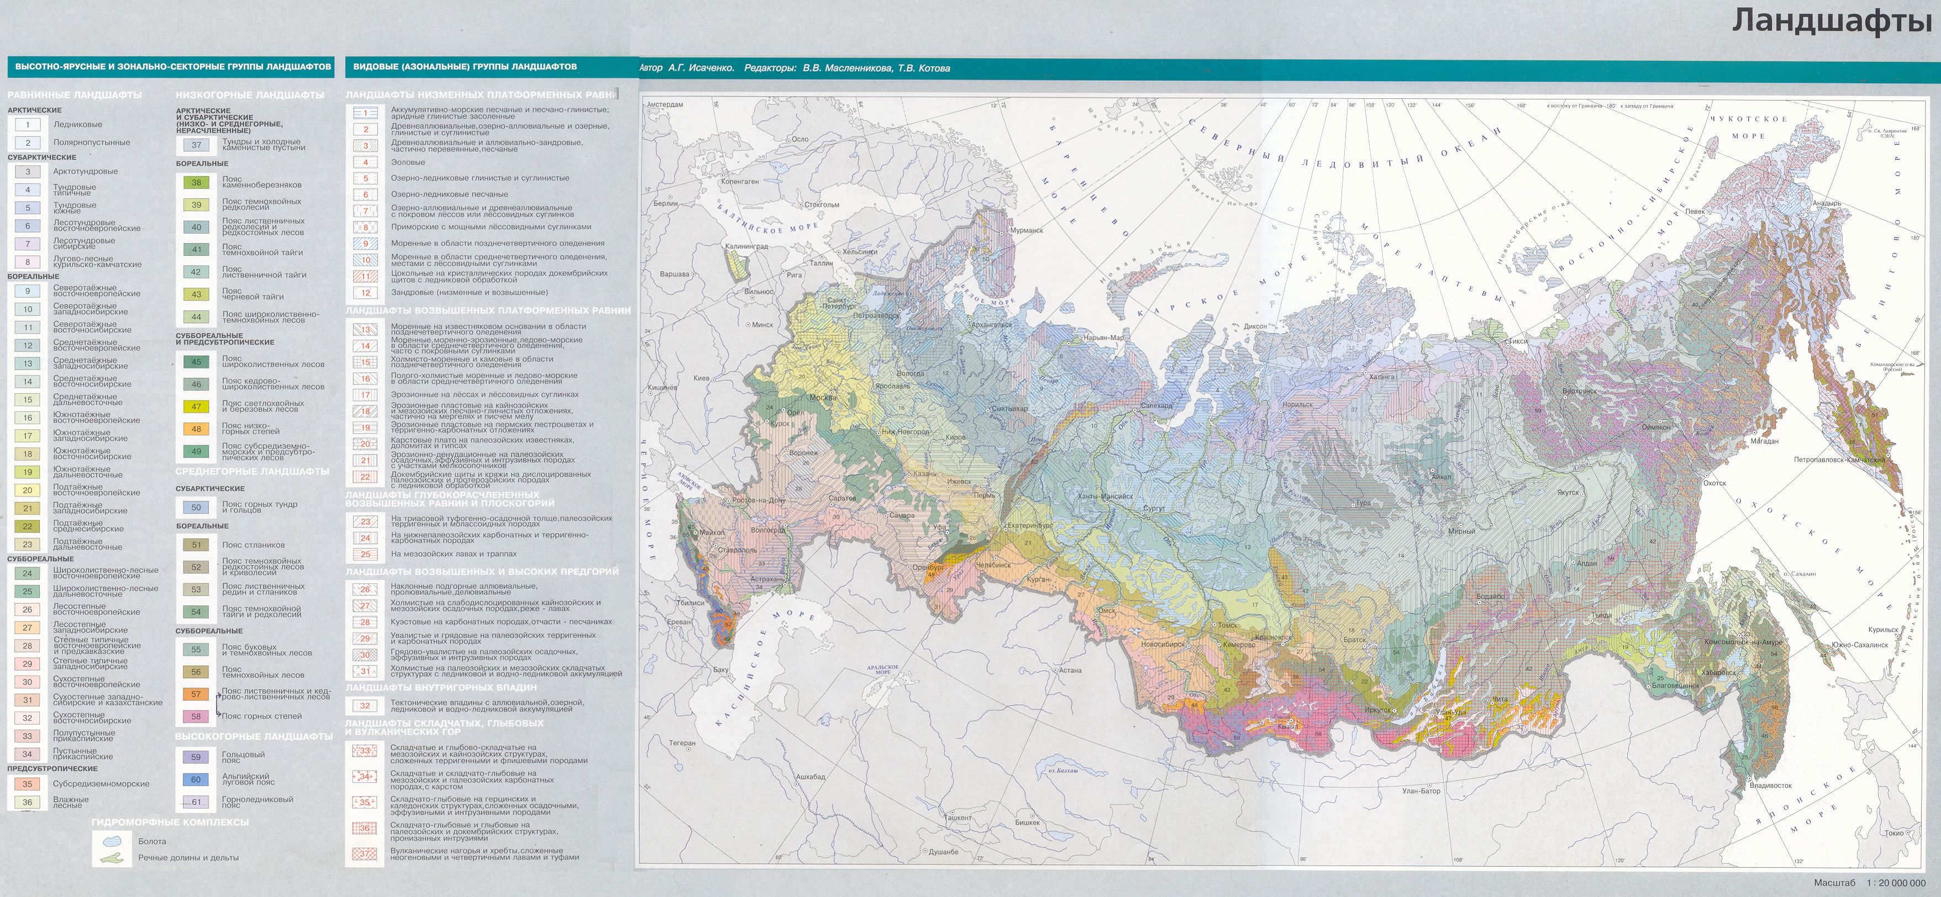Click the Высокогорные ландшафты section heading
Image resolution: width=1941 pixels, height=897 pixels.
pos(254,737)
